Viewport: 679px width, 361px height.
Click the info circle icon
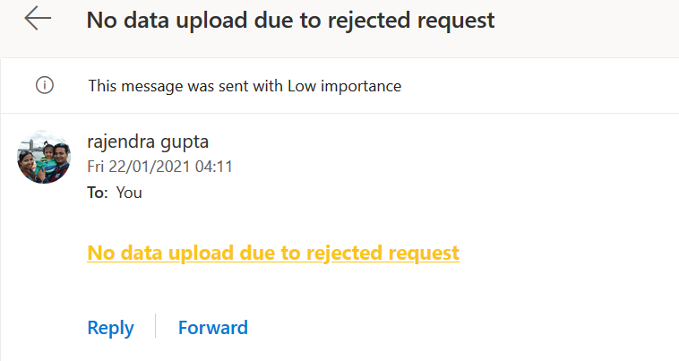point(44,86)
